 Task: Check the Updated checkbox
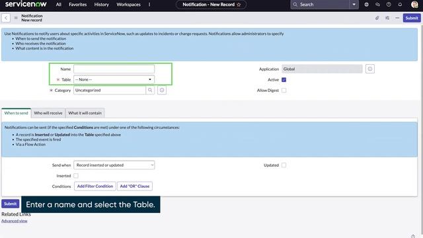pyautogui.click(x=284, y=165)
